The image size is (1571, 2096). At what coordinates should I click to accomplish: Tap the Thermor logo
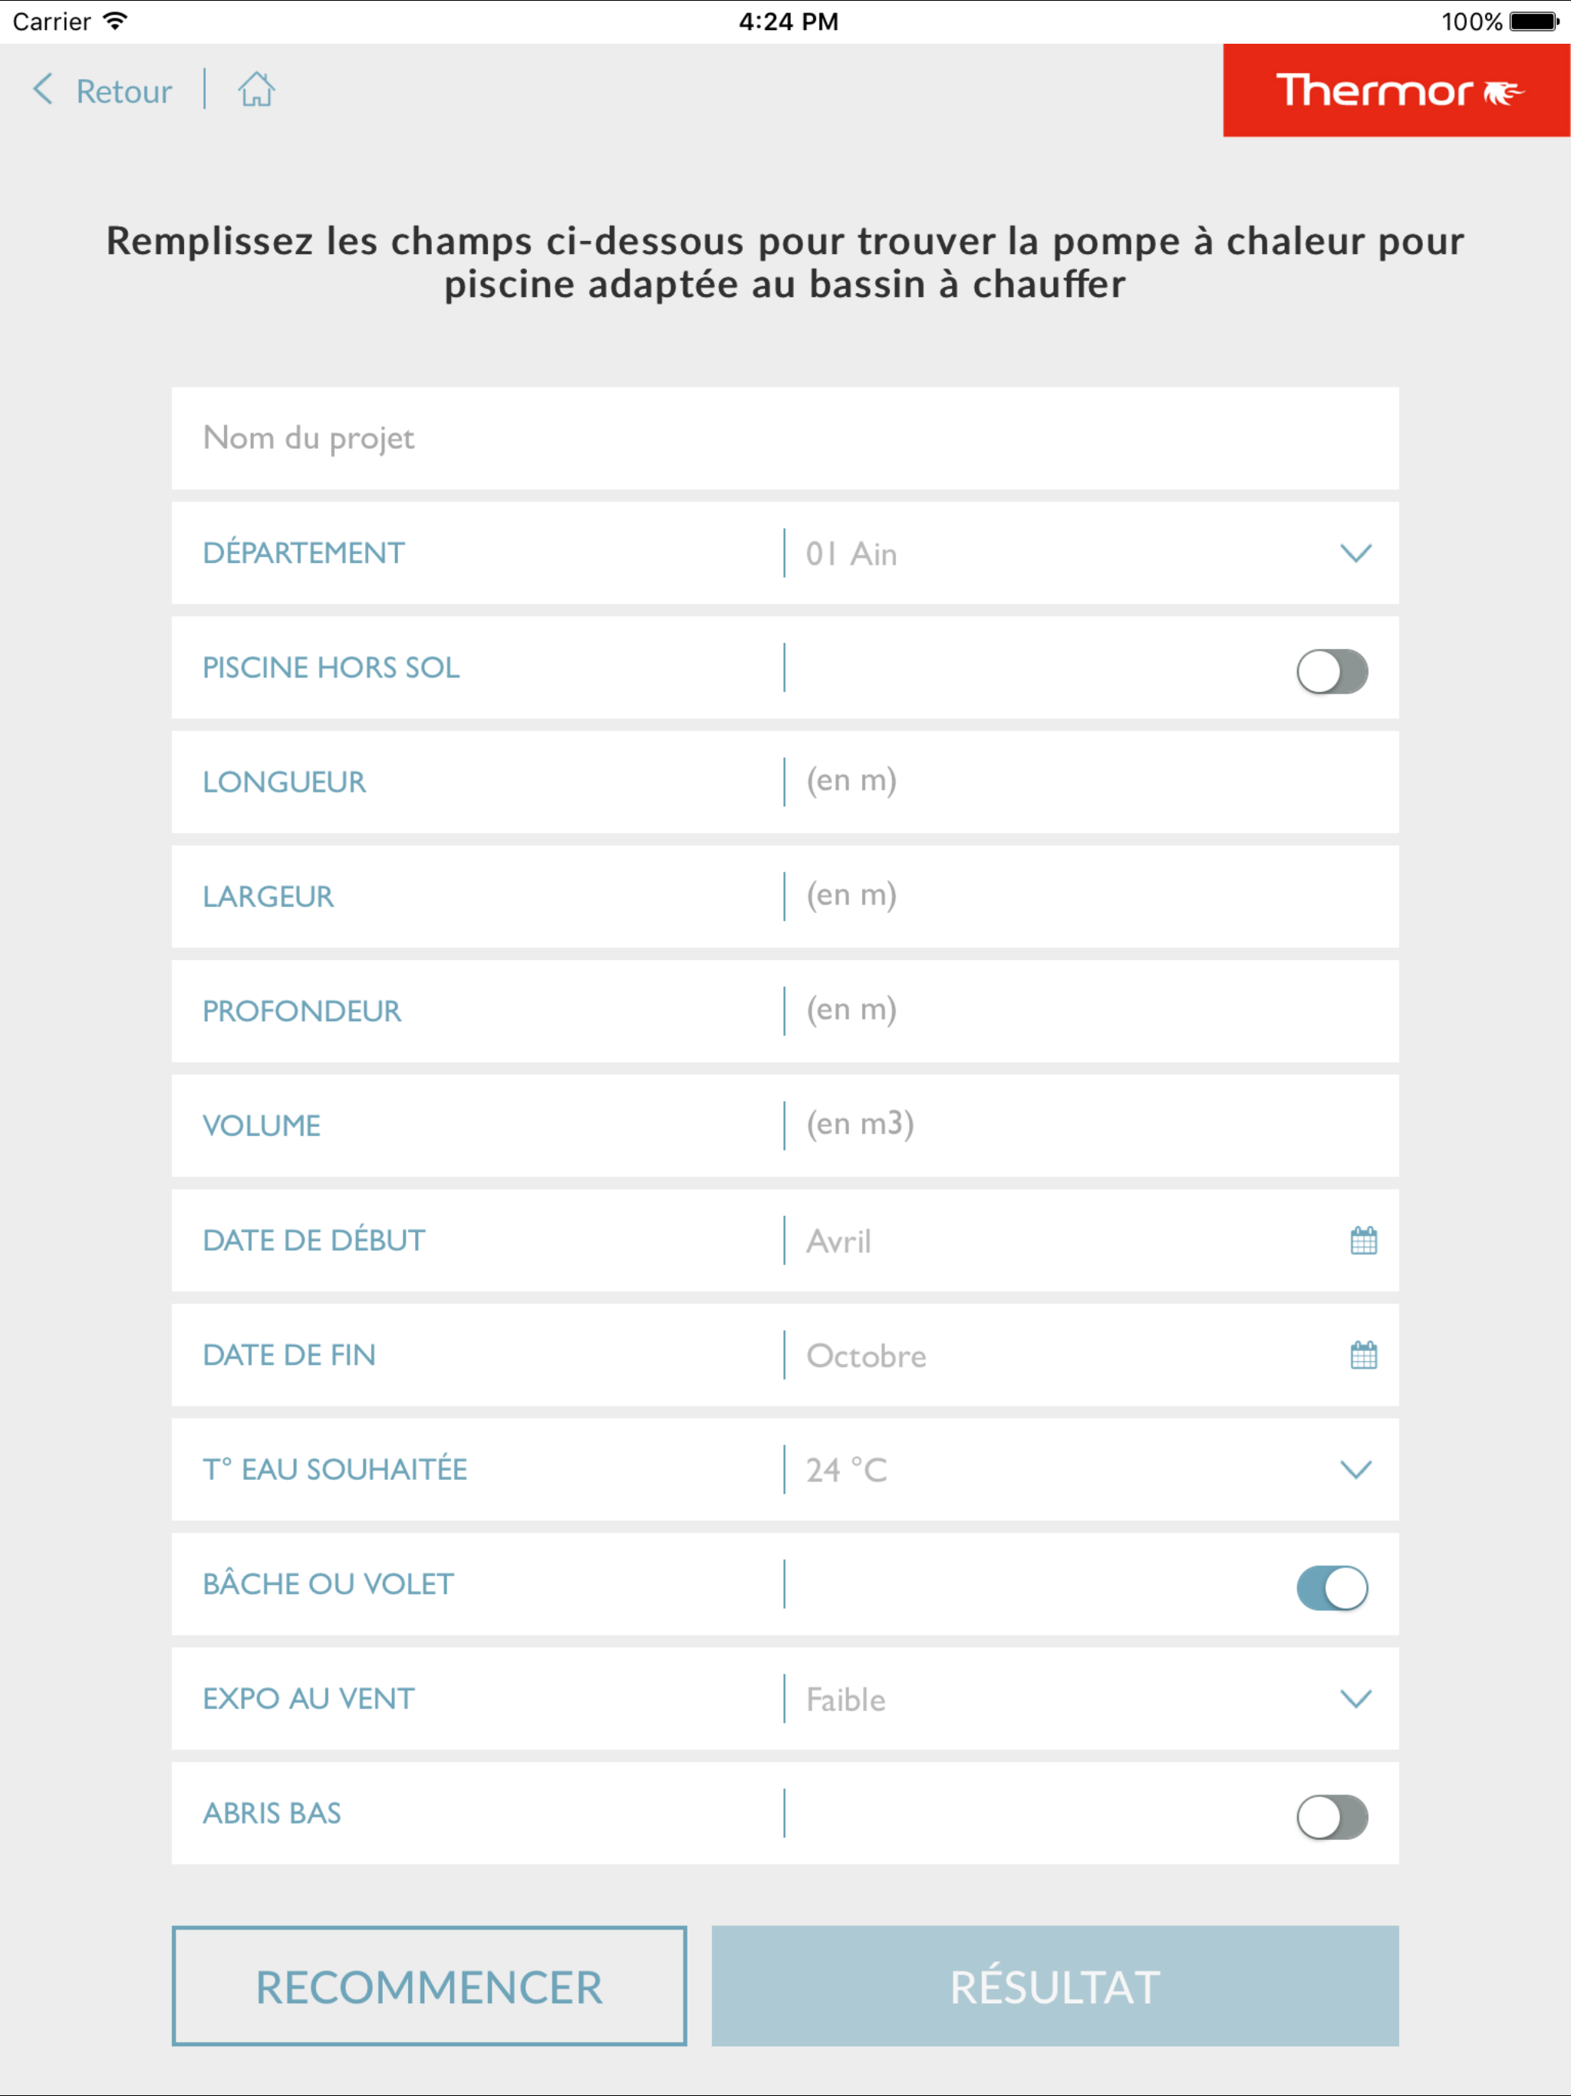(x=1395, y=91)
